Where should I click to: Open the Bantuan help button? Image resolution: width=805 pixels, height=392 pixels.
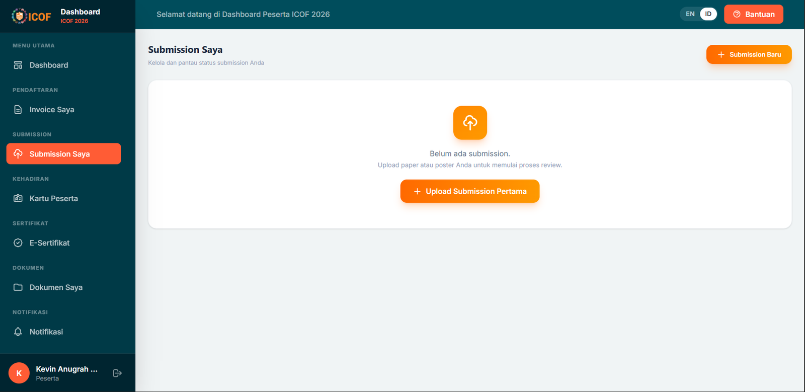point(753,14)
